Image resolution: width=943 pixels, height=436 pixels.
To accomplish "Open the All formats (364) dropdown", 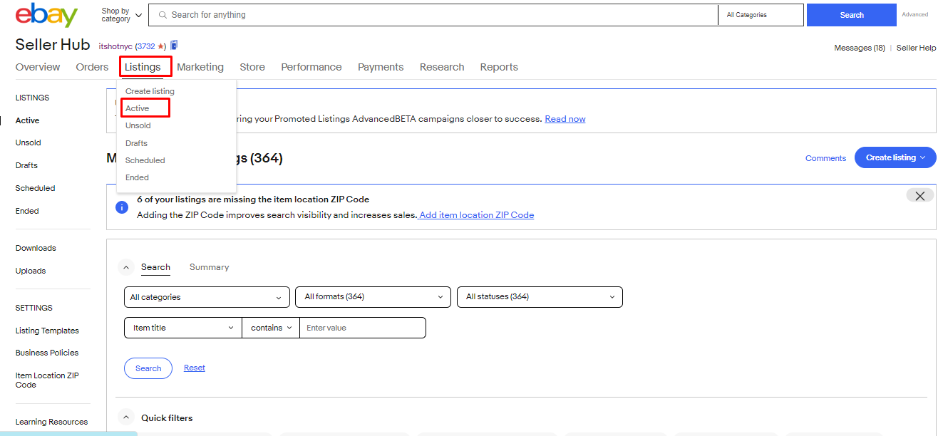I will [373, 297].
